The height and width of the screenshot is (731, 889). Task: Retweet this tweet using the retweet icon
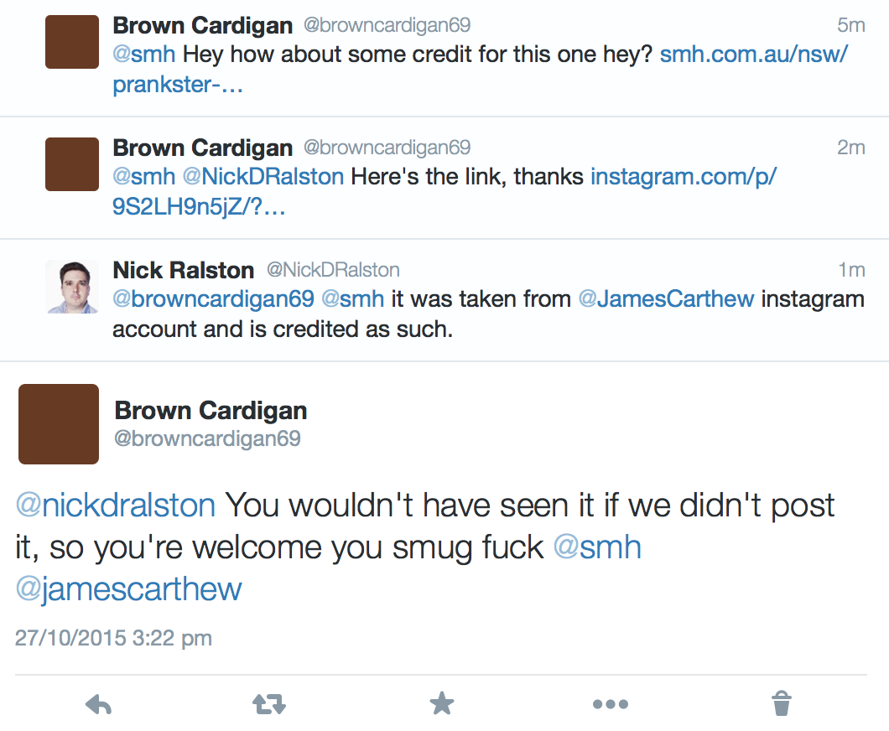coord(269,704)
